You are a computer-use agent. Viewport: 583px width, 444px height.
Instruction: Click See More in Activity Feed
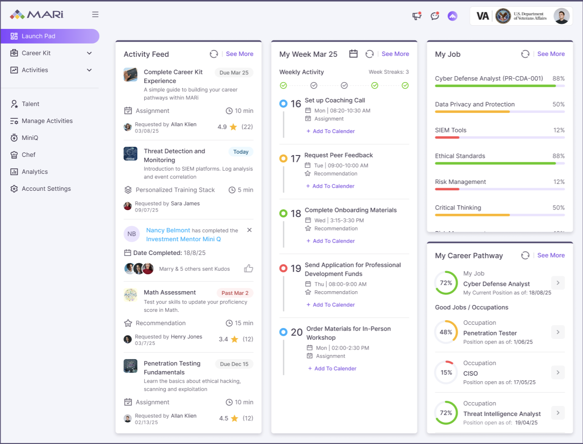tap(240, 54)
